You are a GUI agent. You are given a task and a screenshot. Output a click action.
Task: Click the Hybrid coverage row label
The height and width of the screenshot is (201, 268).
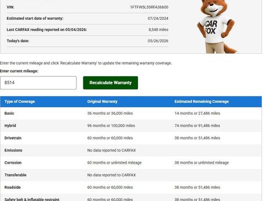click(10, 126)
